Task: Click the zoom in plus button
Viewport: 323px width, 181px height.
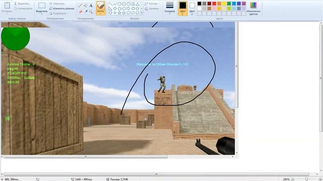Action: [x=320, y=179]
